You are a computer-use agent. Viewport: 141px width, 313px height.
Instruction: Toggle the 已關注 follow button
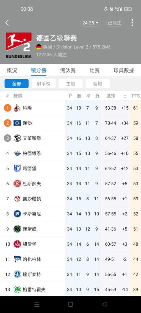point(114,23)
